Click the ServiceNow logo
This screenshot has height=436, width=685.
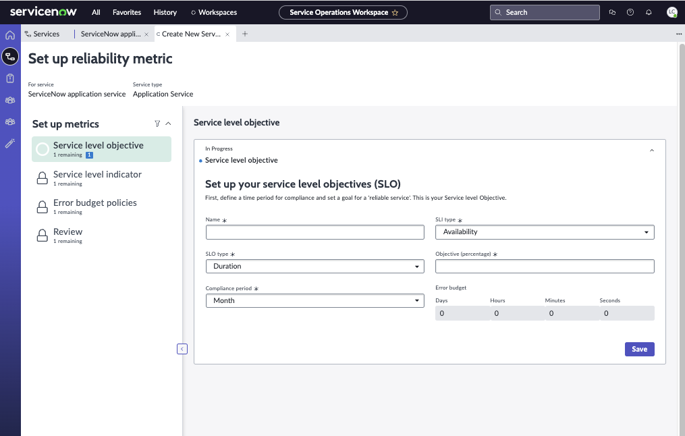tap(43, 11)
